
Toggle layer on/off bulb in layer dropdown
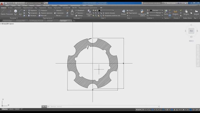coord(93,10)
